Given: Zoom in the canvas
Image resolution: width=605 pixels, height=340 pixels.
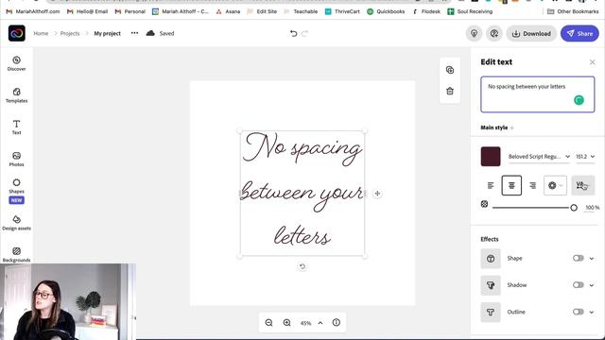Looking at the screenshot, I should click(286, 323).
